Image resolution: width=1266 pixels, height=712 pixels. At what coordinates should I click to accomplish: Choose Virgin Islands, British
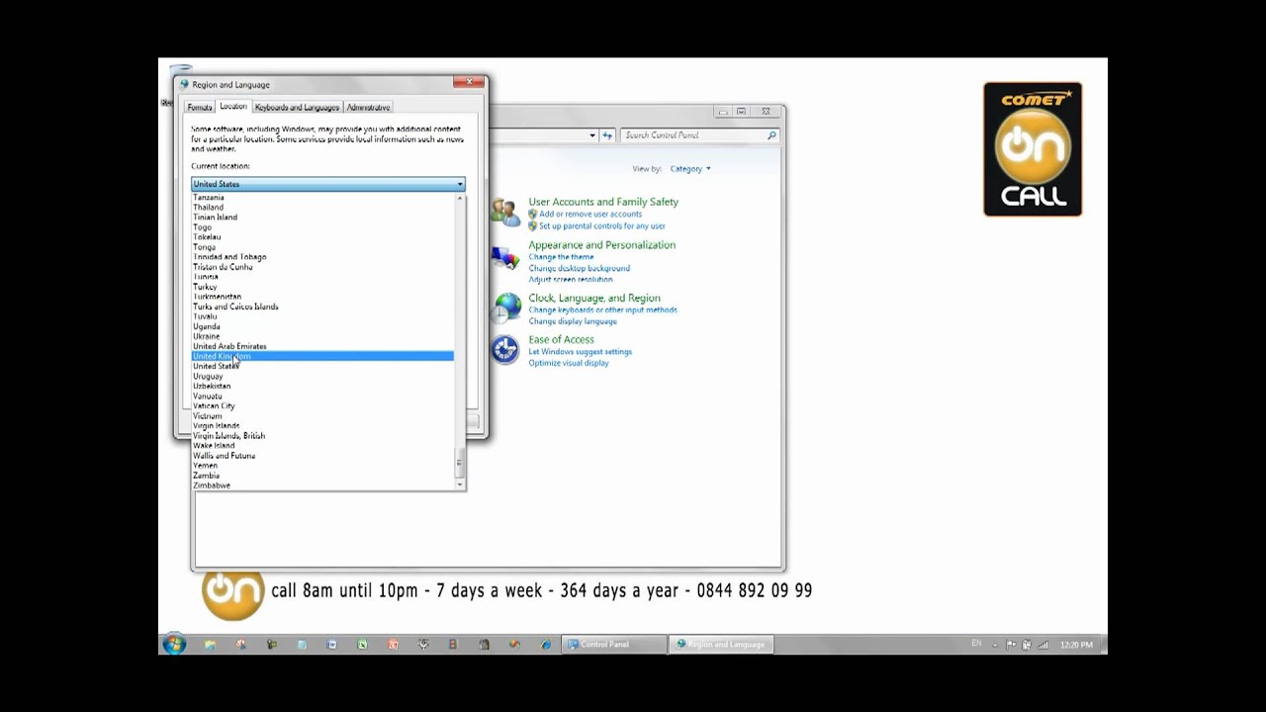[322, 436]
